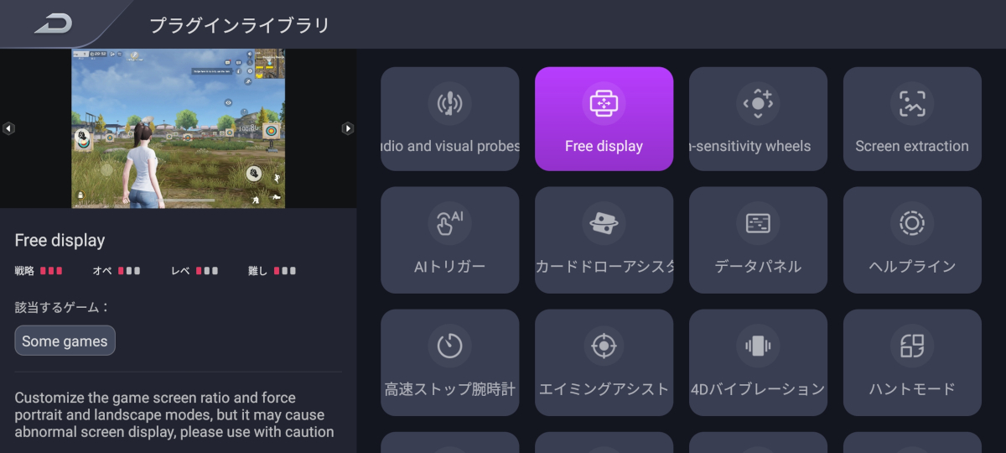Open the 高速ストップ腕時計 plugin

450,362
